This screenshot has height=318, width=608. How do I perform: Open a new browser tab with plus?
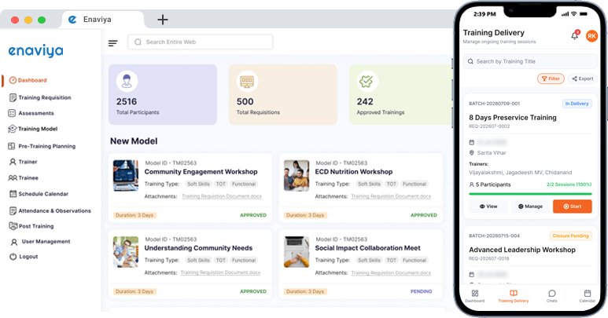(x=163, y=20)
